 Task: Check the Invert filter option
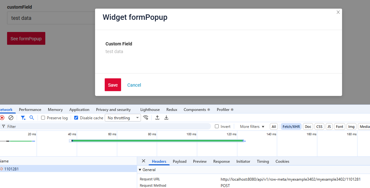217,126
